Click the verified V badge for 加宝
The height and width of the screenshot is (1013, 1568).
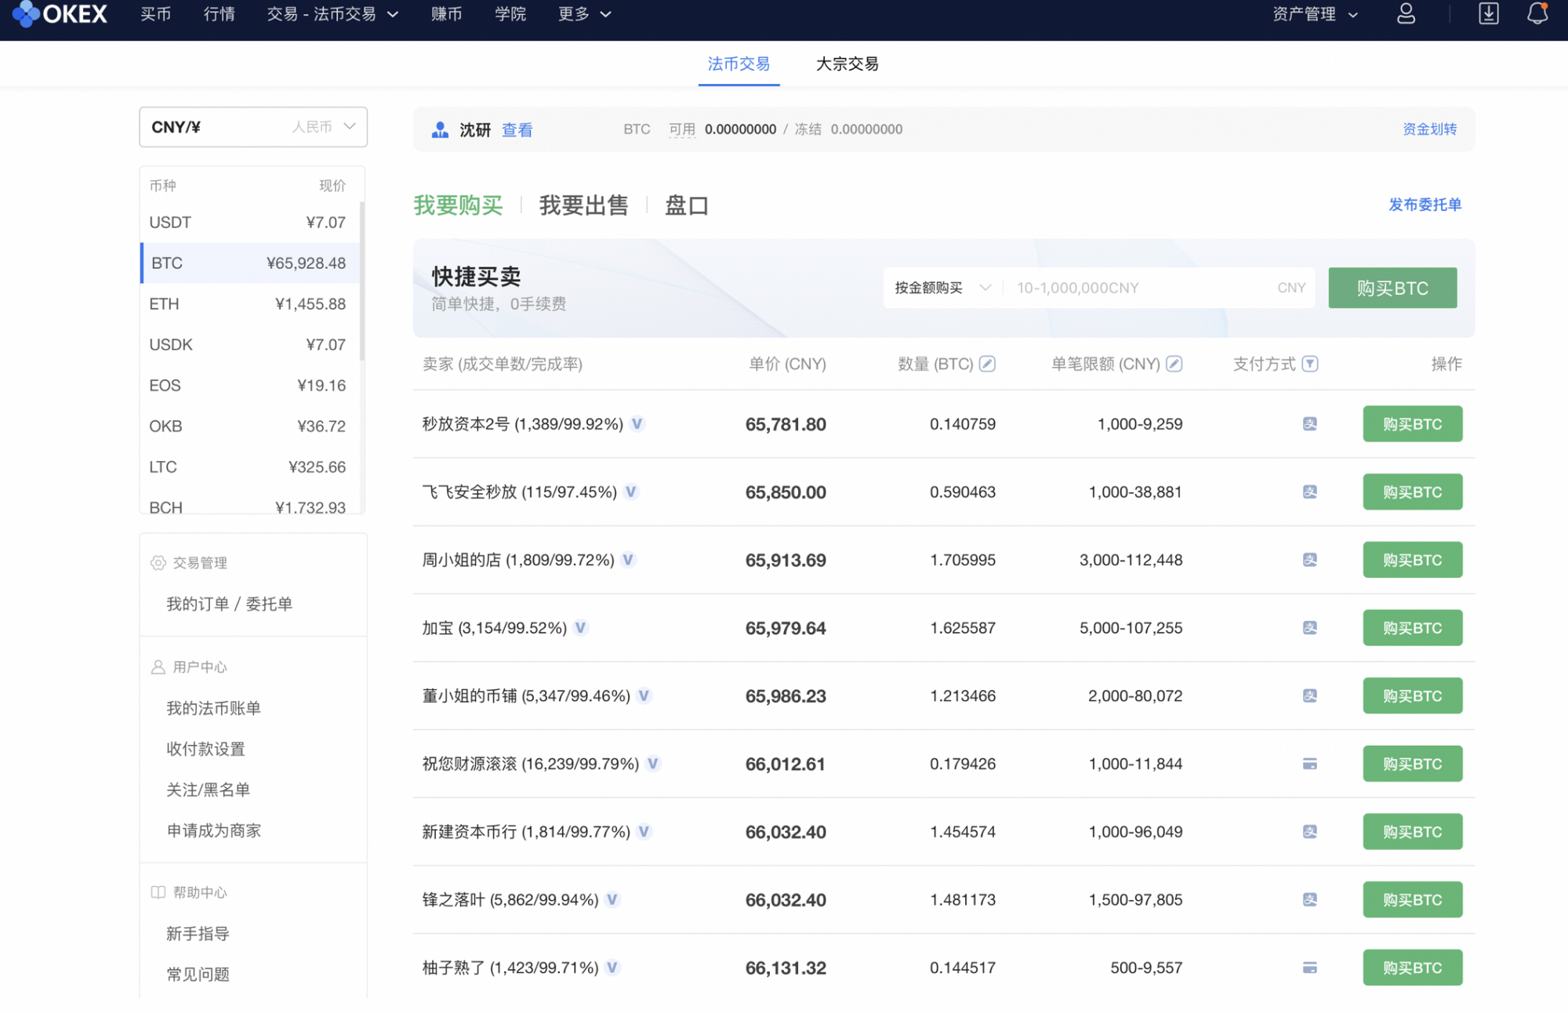click(581, 628)
